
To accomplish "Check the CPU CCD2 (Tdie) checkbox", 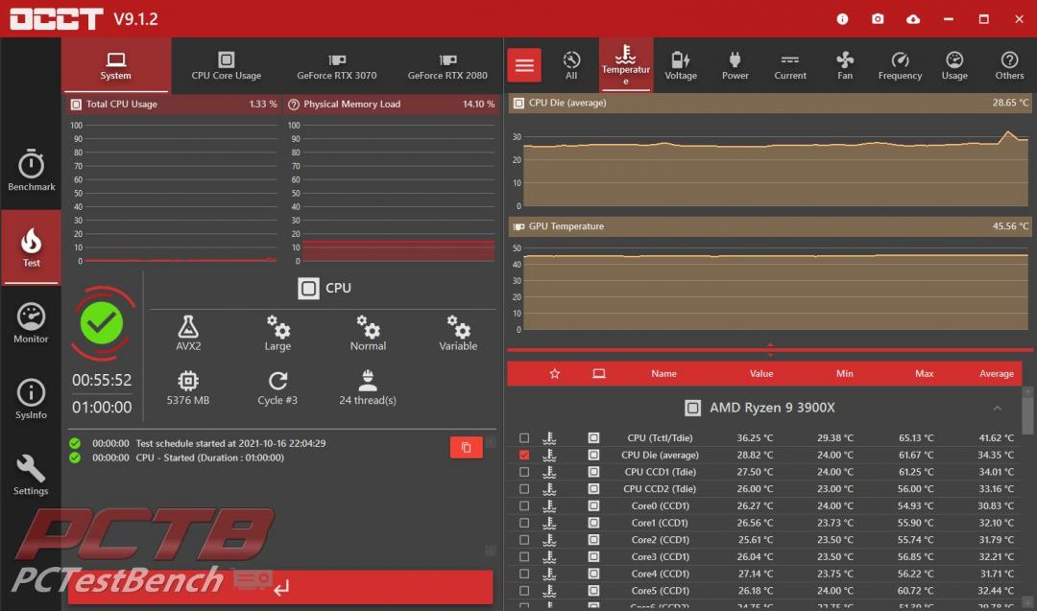I will pyautogui.click(x=524, y=489).
